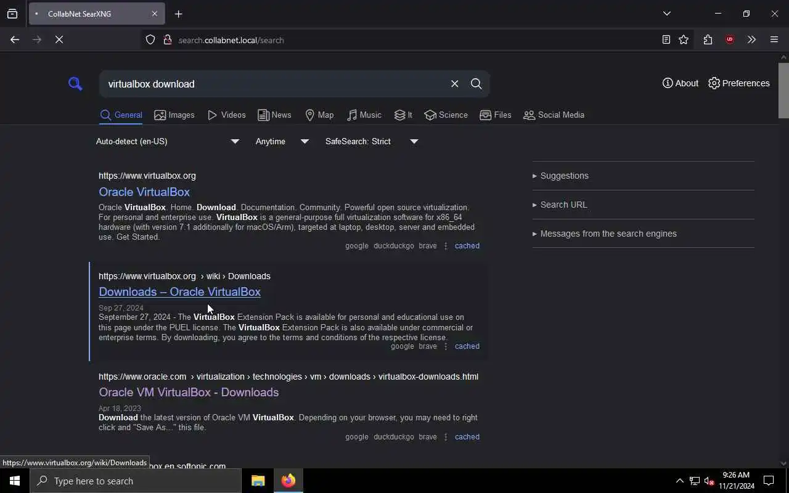This screenshot has height=493, width=789.
Task: Open the network tray icon
Action: pos(695,481)
